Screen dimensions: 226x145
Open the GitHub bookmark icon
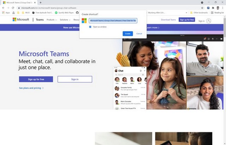click(77, 13)
